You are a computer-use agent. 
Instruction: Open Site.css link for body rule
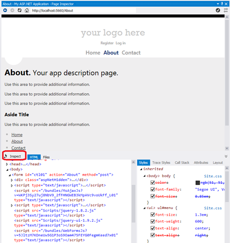tap(213, 176)
